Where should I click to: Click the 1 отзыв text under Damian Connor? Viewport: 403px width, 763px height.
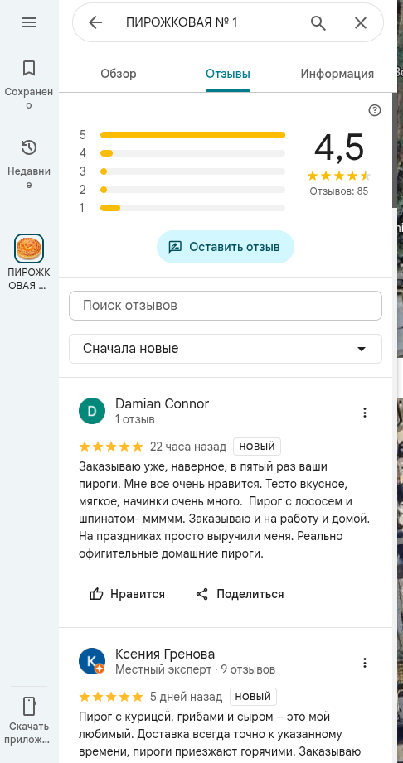pyautogui.click(x=135, y=419)
